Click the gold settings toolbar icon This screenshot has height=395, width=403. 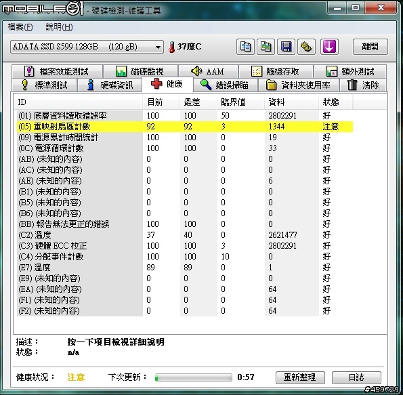click(x=306, y=47)
